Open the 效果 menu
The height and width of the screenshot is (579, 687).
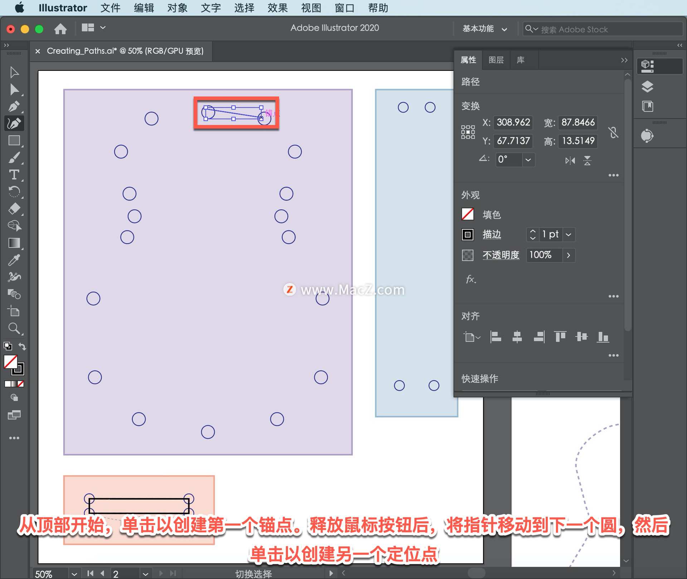[x=277, y=8]
